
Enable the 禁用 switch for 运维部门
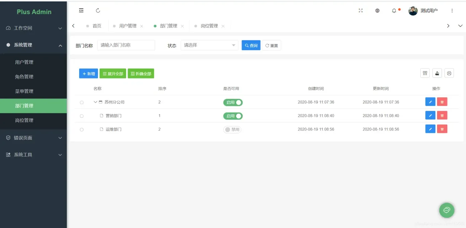tap(232, 129)
